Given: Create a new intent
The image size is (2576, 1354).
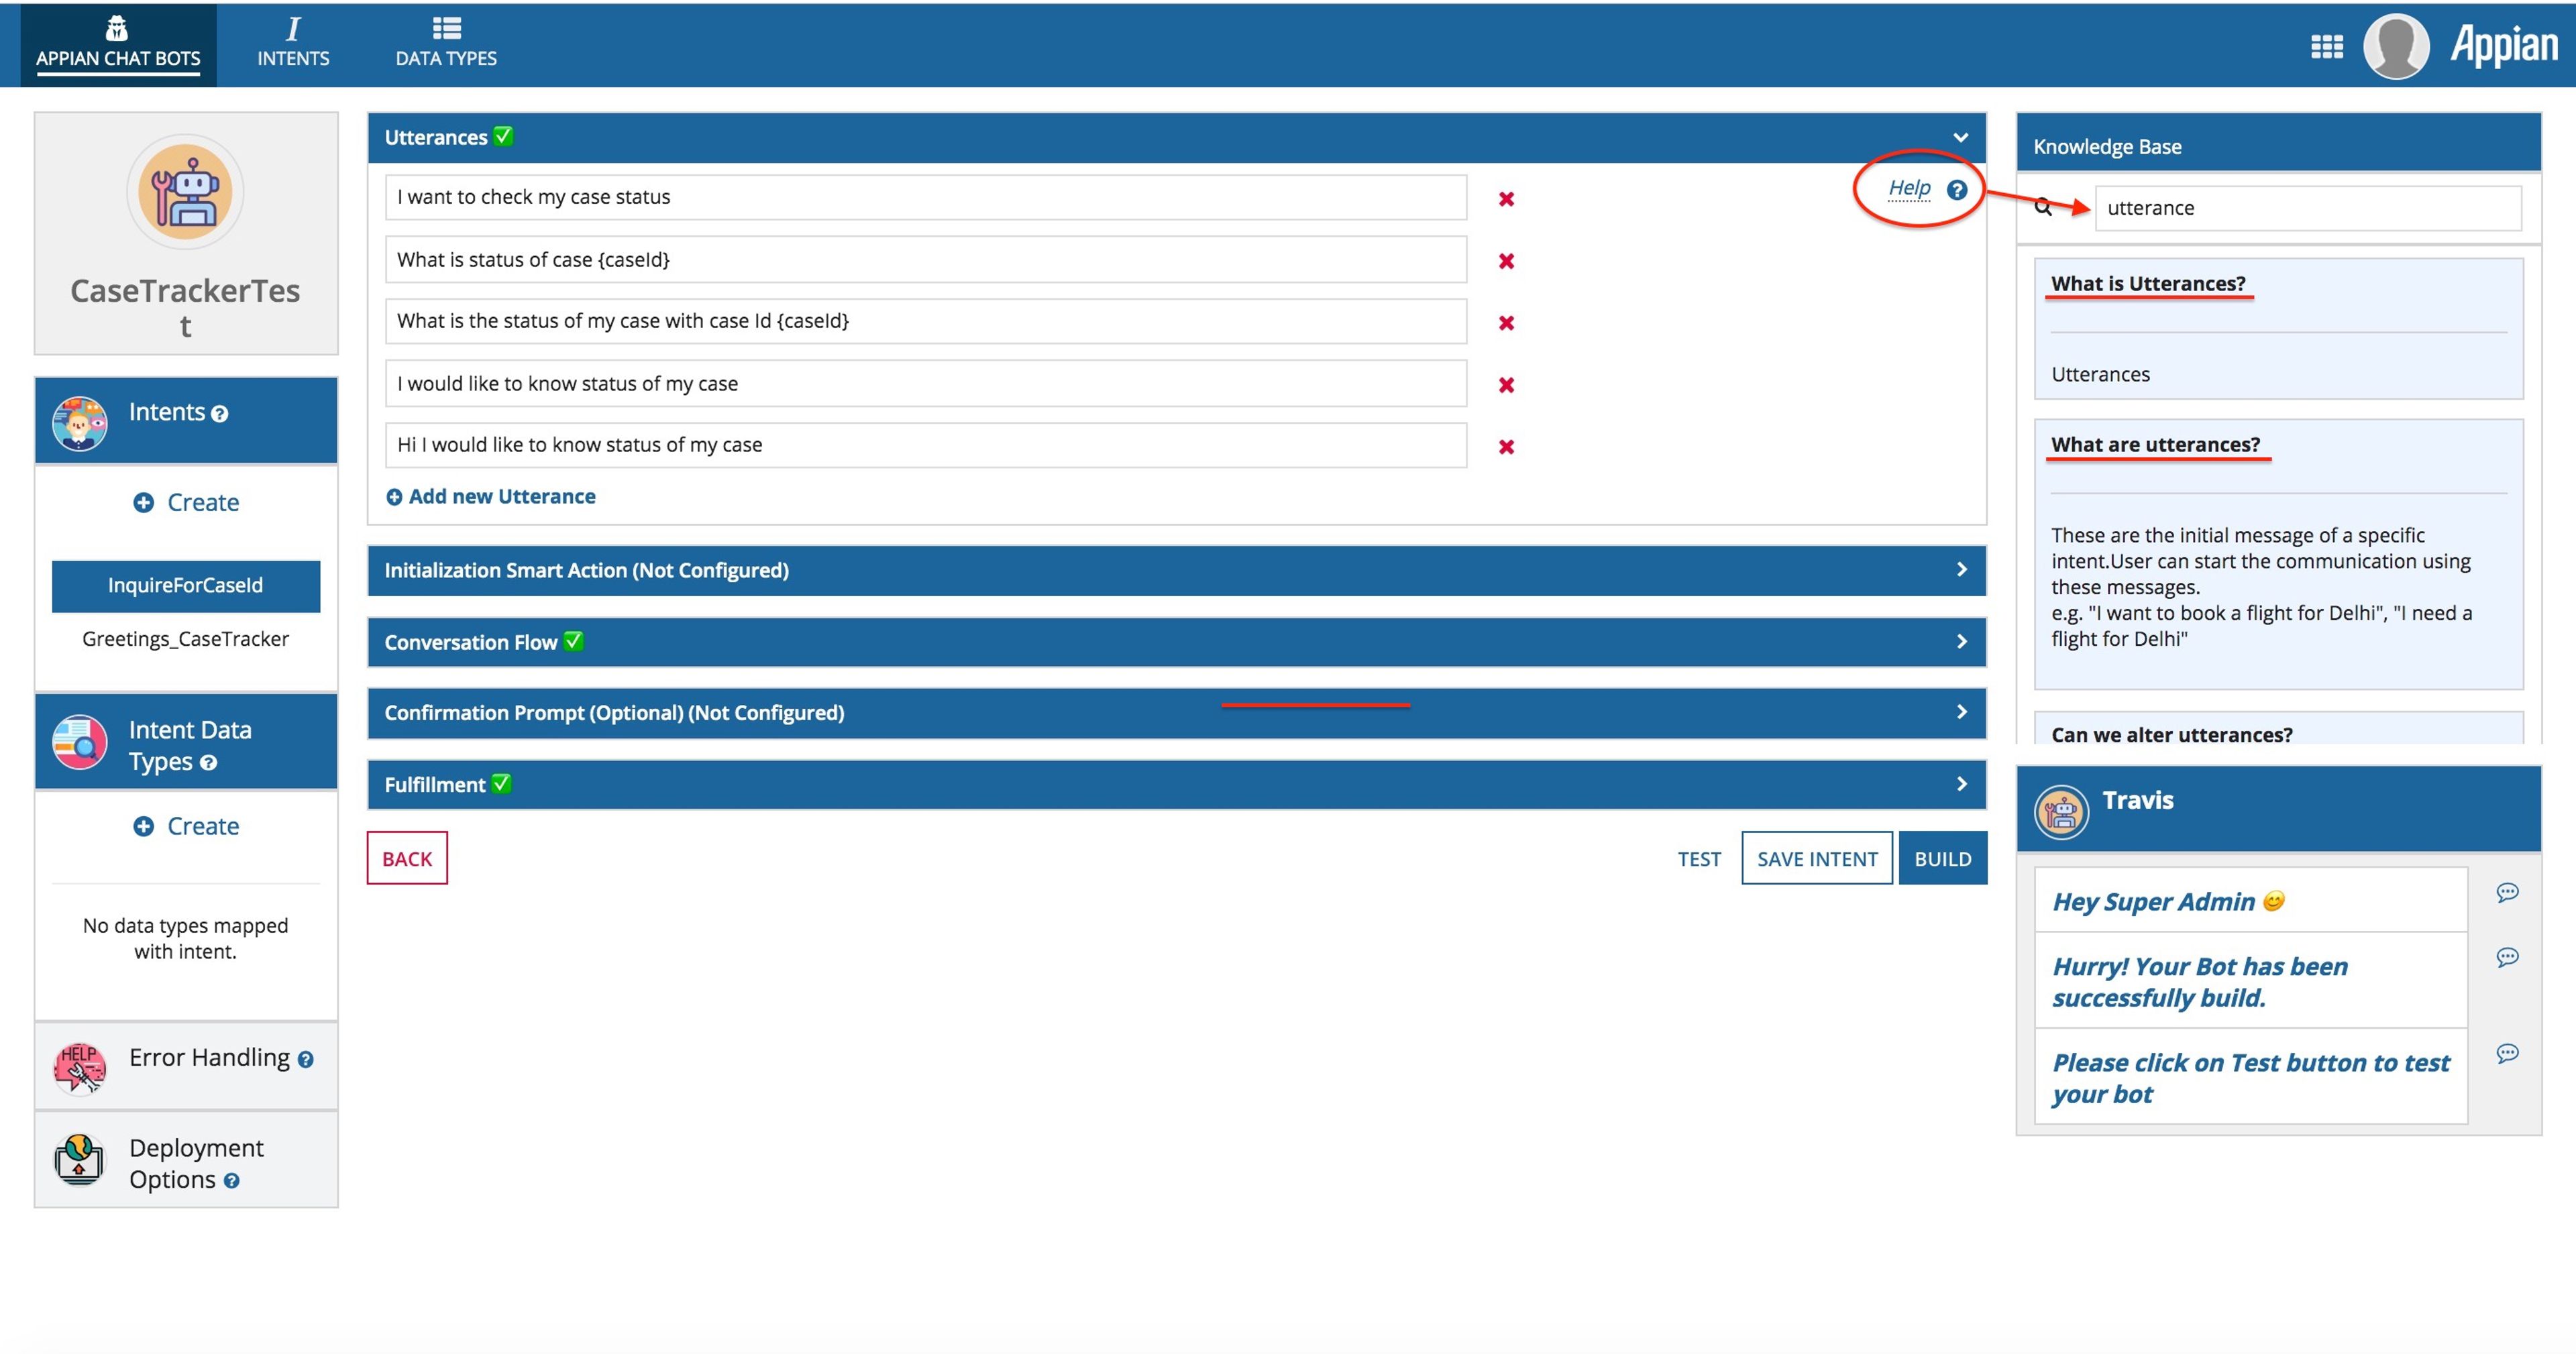Looking at the screenshot, I should (x=186, y=502).
